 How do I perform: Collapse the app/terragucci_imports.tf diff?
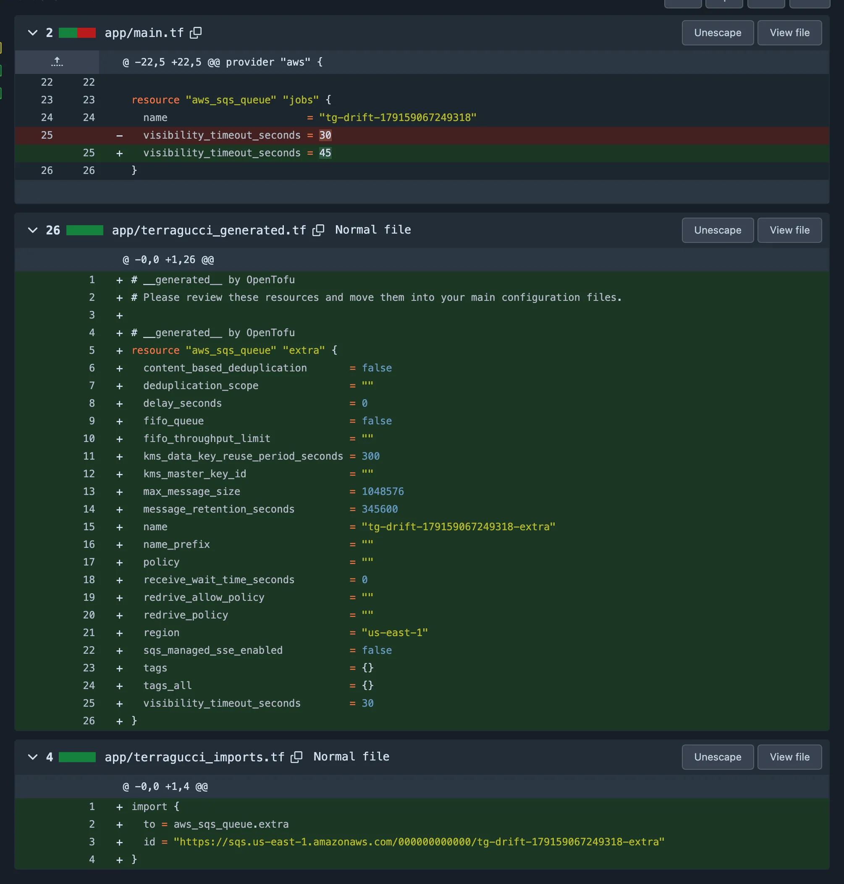click(32, 757)
